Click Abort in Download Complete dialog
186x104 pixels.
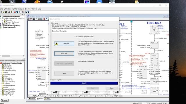click(64, 73)
